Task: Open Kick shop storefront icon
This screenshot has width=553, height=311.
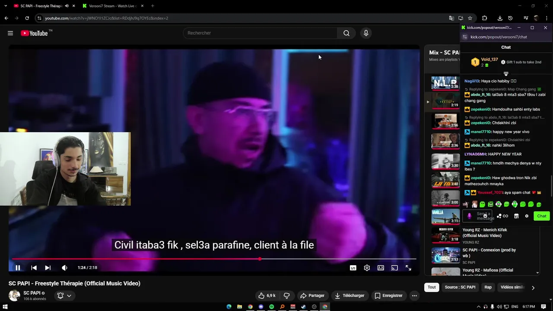Action: click(516, 216)
